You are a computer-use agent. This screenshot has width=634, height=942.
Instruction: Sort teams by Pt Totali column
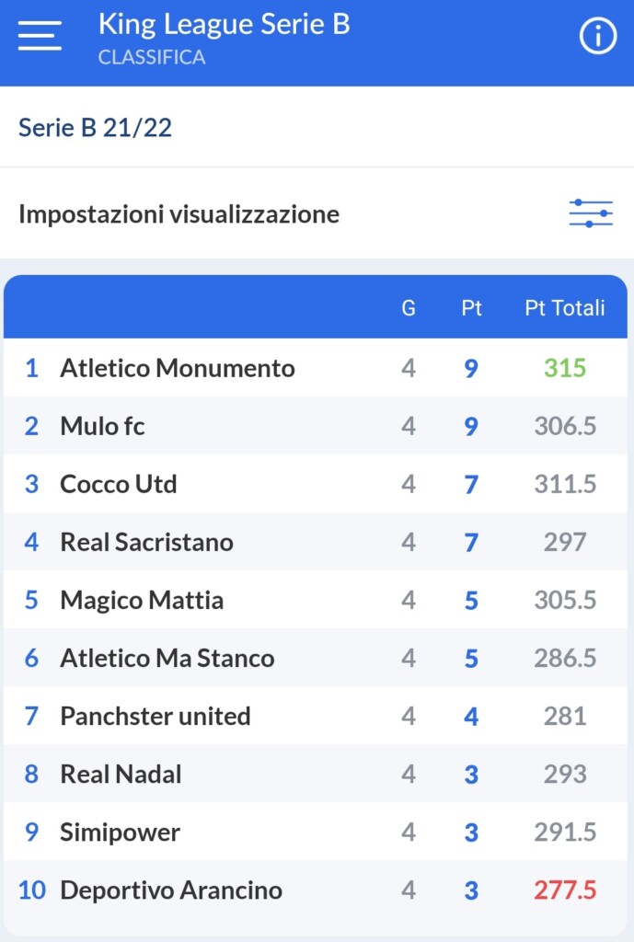click(x=565, y=308)
